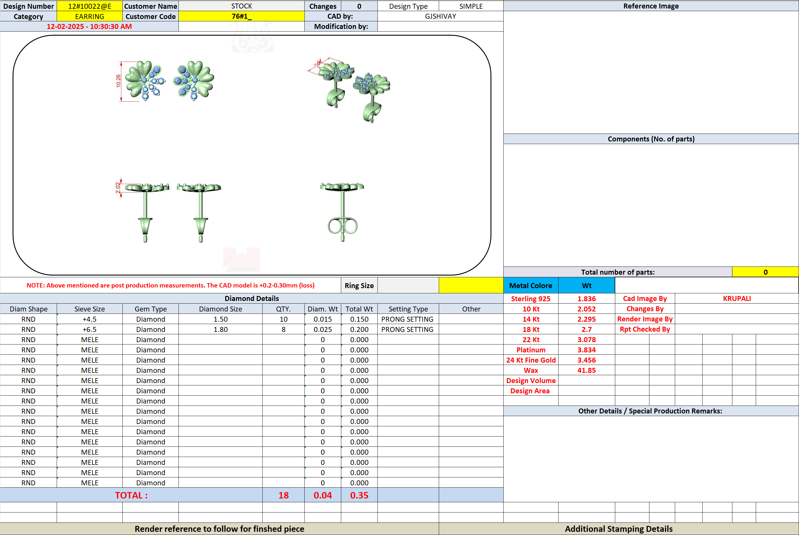Select the diamond size 1.80 cell

pos(220,329)
